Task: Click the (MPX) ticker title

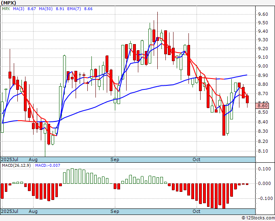Action: [8, 3]
